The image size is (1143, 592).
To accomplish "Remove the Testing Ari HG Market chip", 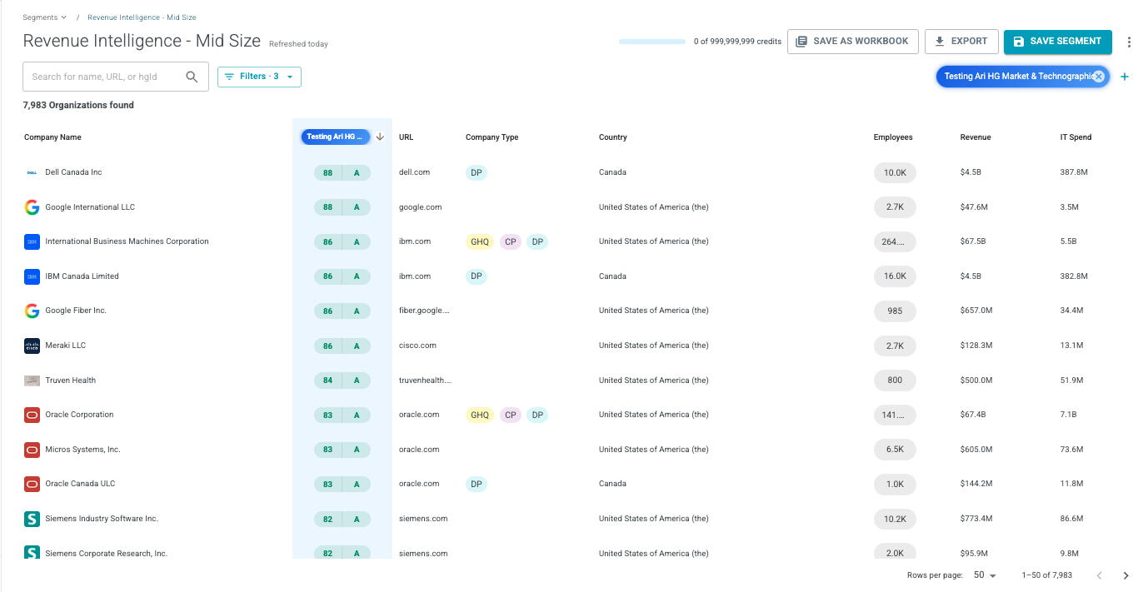I will click(x=1098, y=77).
